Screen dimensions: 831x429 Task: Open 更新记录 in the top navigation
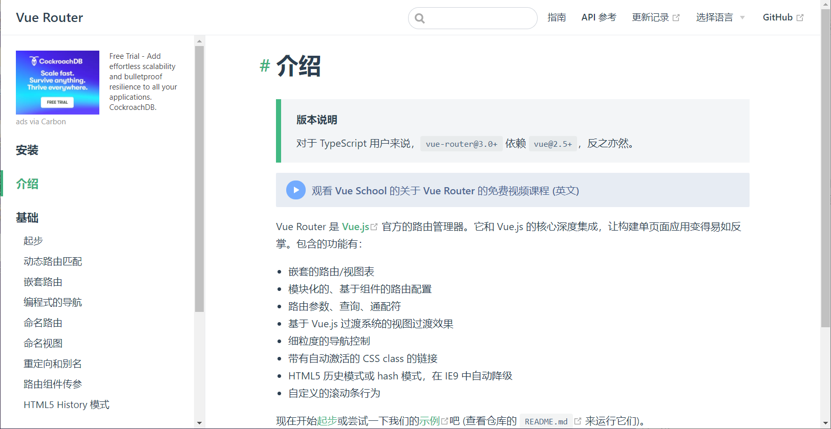[655, 17]
